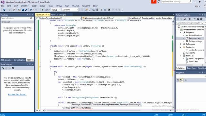Click the Comment selected lines icon
Image resolution: width=206 pixels, height=116 pixels.
(x=101, y=10)
